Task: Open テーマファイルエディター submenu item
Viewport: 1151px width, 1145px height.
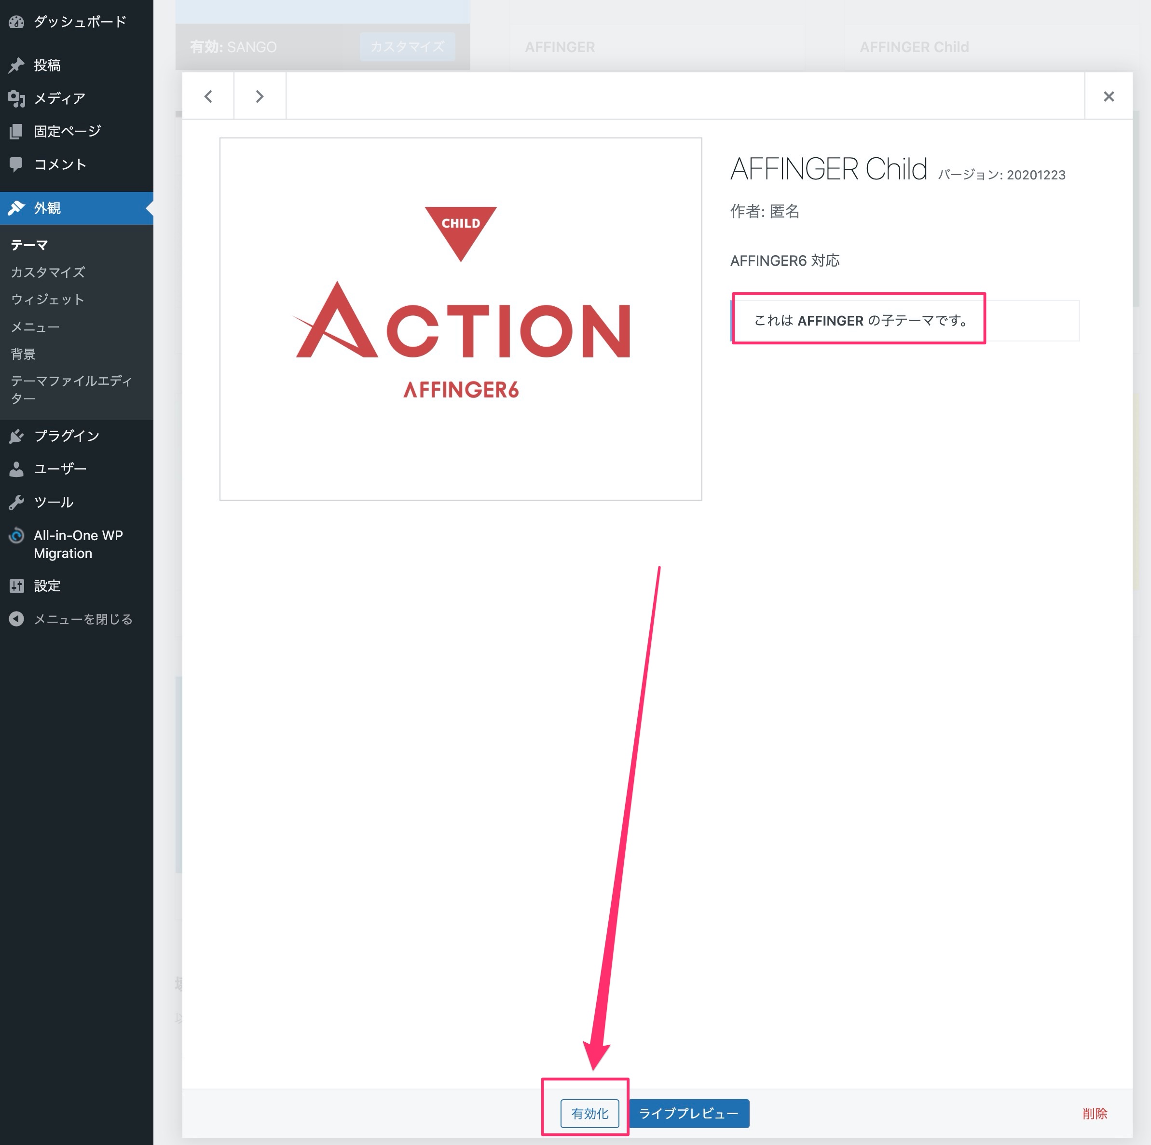Action: [x=71, y=390]
